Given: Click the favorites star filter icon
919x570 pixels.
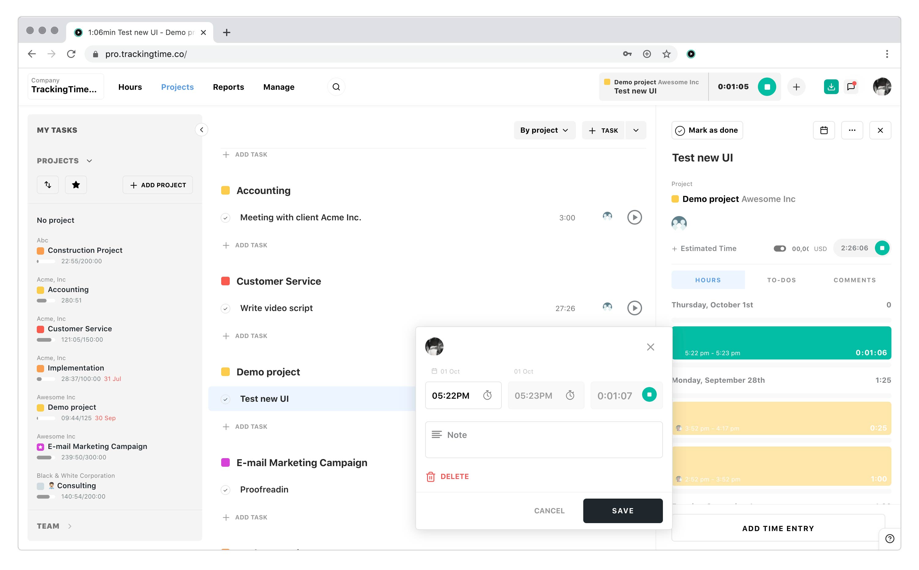Looking at the screenshot, I should click(76, 185).
